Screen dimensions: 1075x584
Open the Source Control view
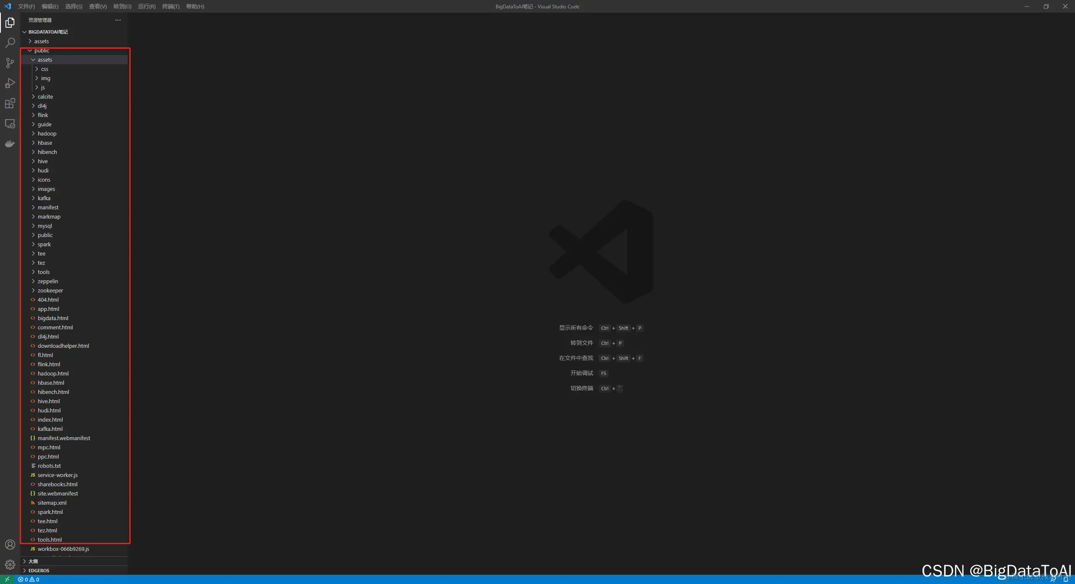[x=10, y=63]
